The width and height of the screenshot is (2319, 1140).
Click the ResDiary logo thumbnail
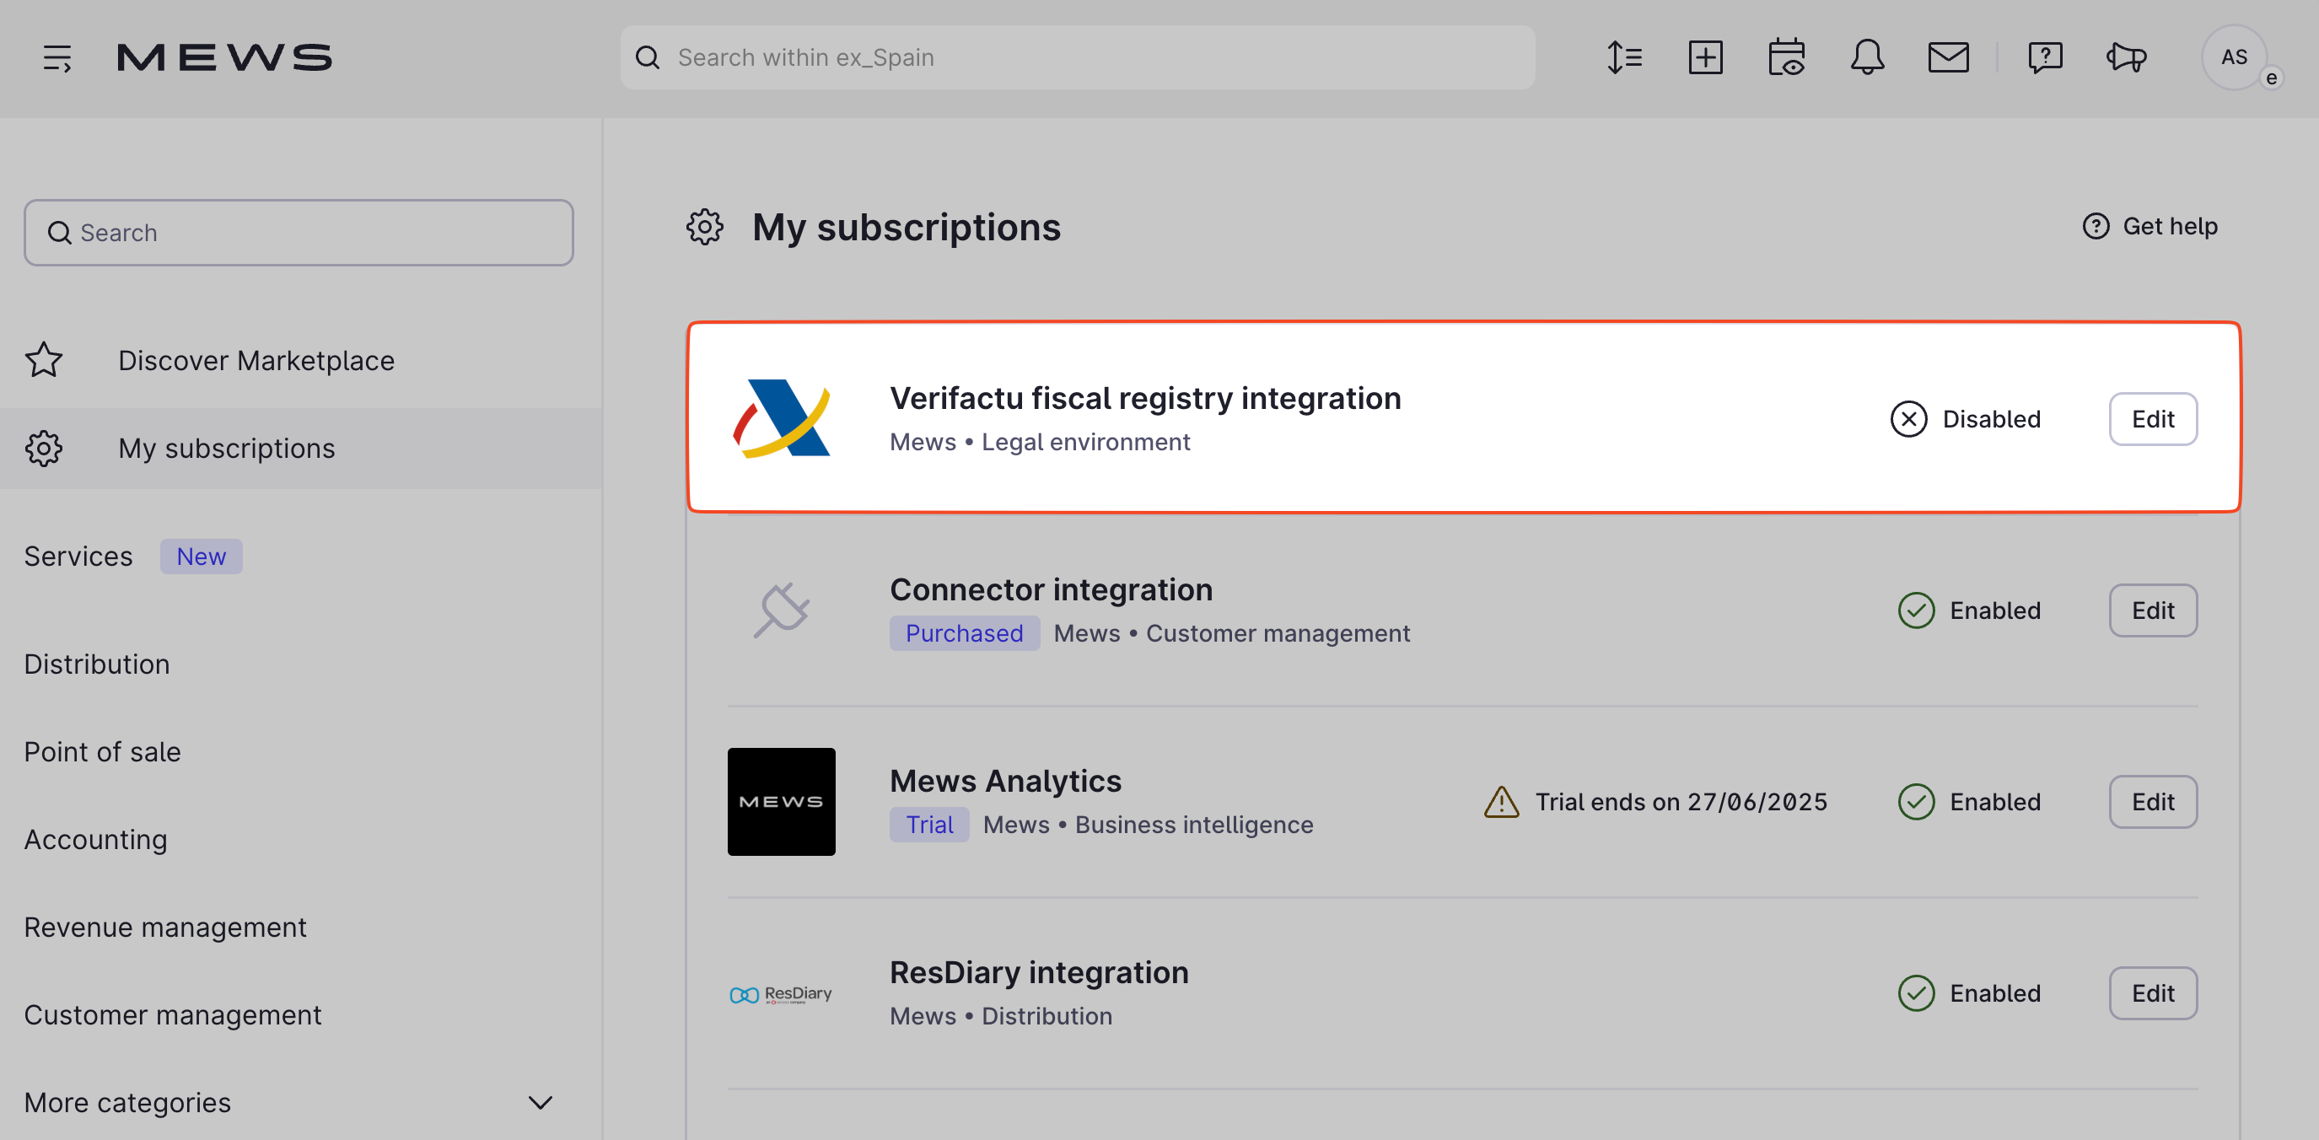click(x=782, y=993)
